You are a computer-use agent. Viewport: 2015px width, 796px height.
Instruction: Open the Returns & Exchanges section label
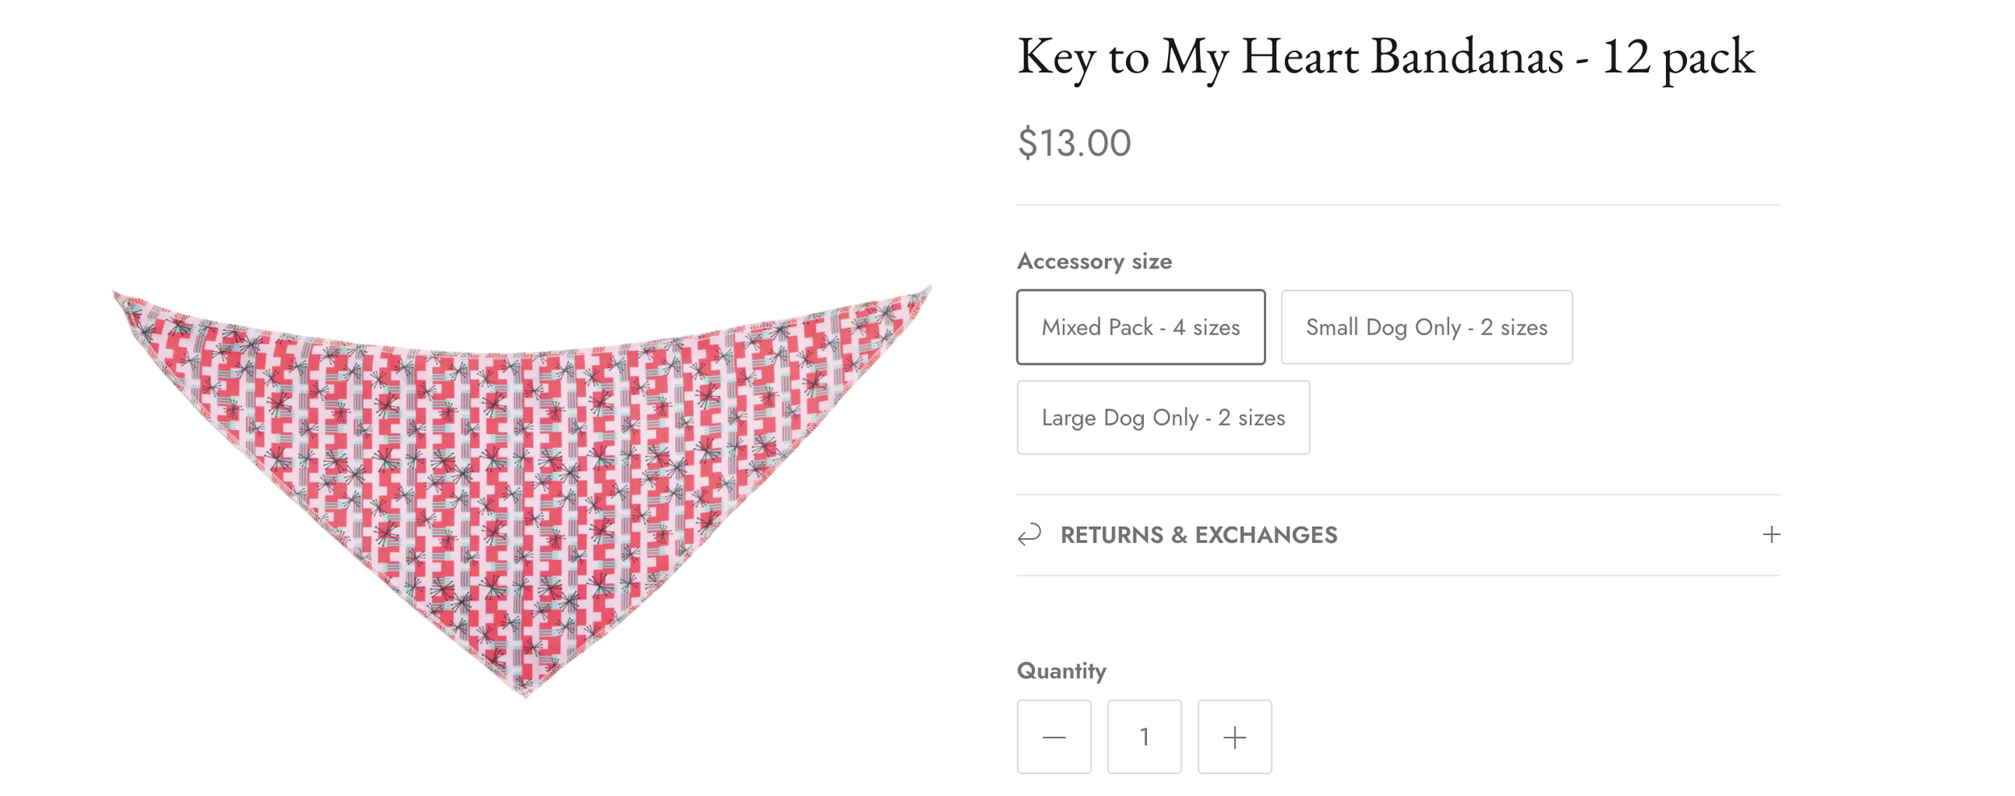pyautogui.click(x=1199, y=535)
